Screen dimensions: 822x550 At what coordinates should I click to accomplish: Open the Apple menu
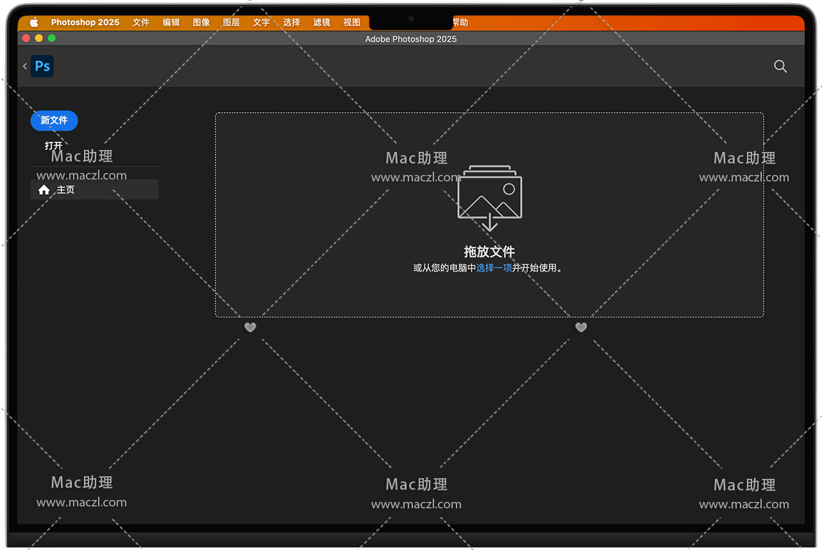[x=34, y=22]
